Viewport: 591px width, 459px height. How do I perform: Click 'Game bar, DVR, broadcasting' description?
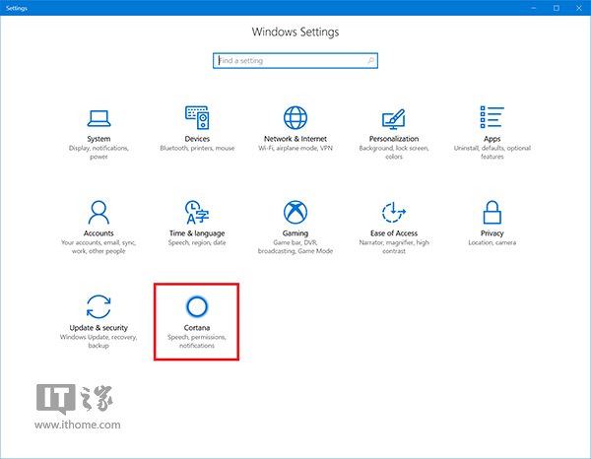pos(295,247)
